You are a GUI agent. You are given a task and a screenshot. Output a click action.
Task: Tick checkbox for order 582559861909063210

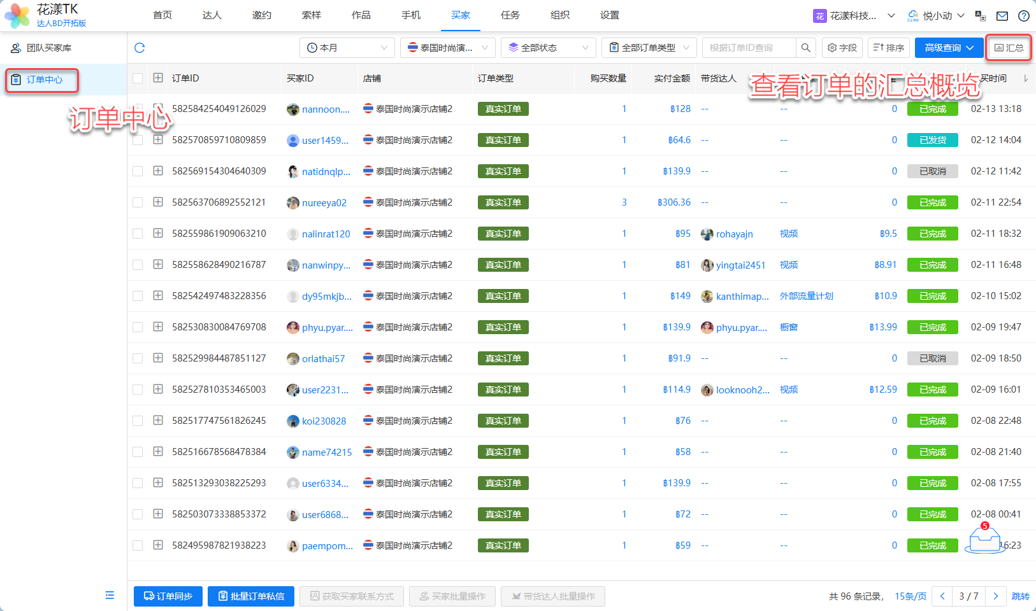coord(138,234)
